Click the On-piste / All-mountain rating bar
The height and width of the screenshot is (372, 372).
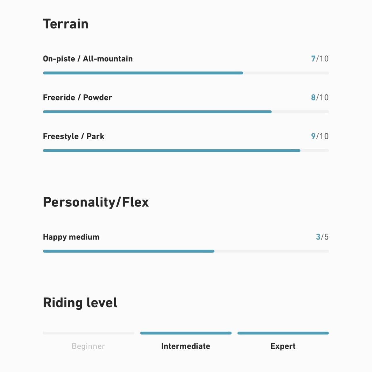186,73
